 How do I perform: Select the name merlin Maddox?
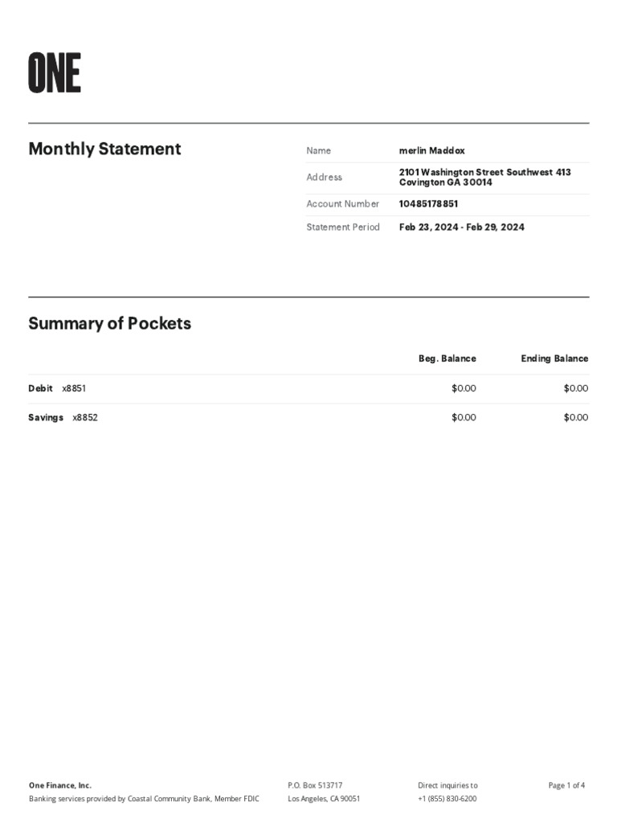(431, 150)
